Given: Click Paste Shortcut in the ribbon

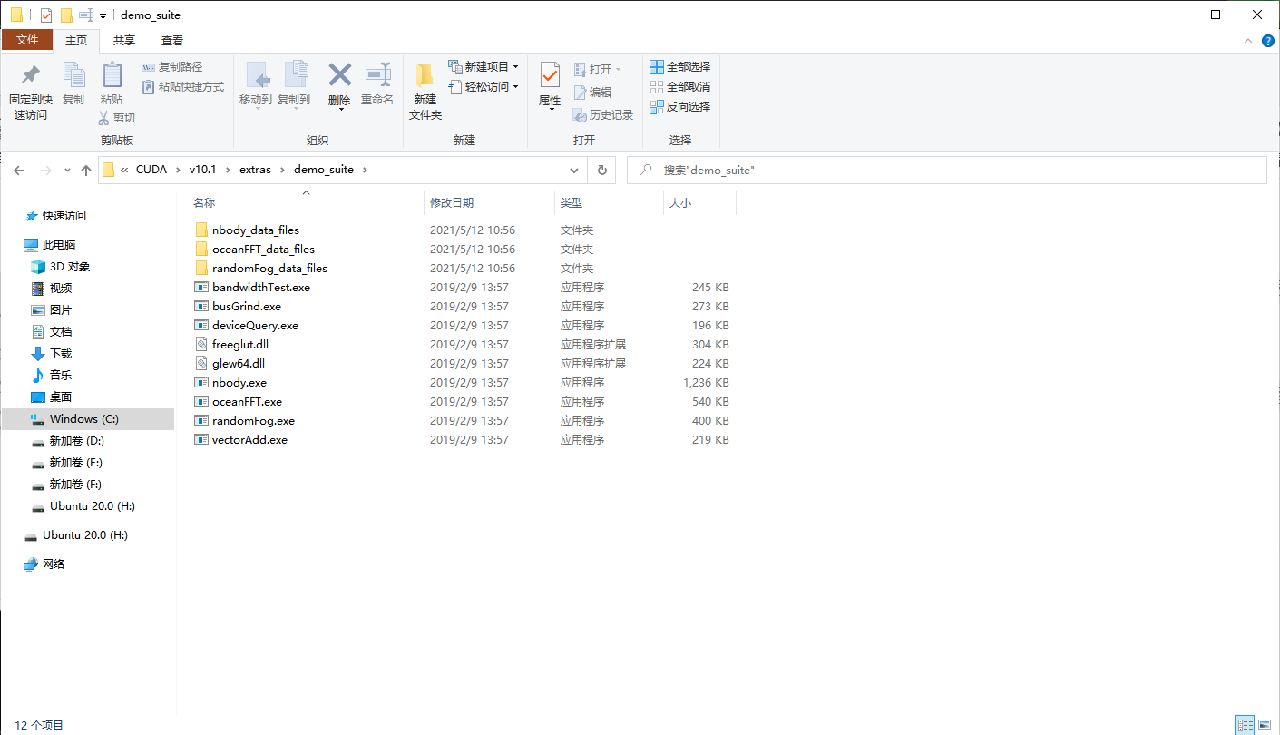Looking at the screenshot, I should pyautogui.click(x=183, y=87).
